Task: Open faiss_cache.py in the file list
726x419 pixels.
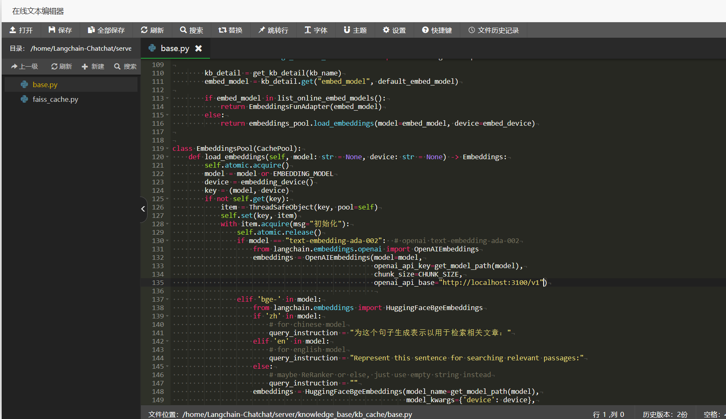Action: coord(55,99)
